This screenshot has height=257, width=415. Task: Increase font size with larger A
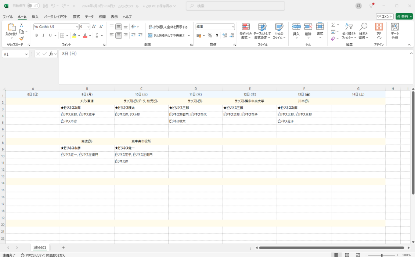[94, 27]
